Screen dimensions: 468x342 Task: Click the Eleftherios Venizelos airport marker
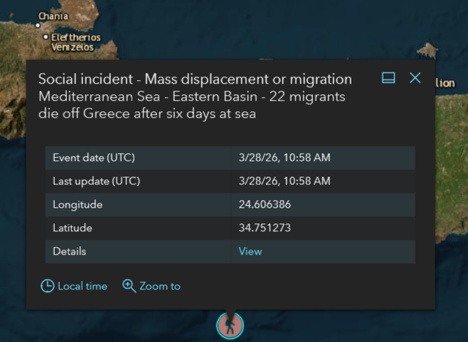click(46, 36)
